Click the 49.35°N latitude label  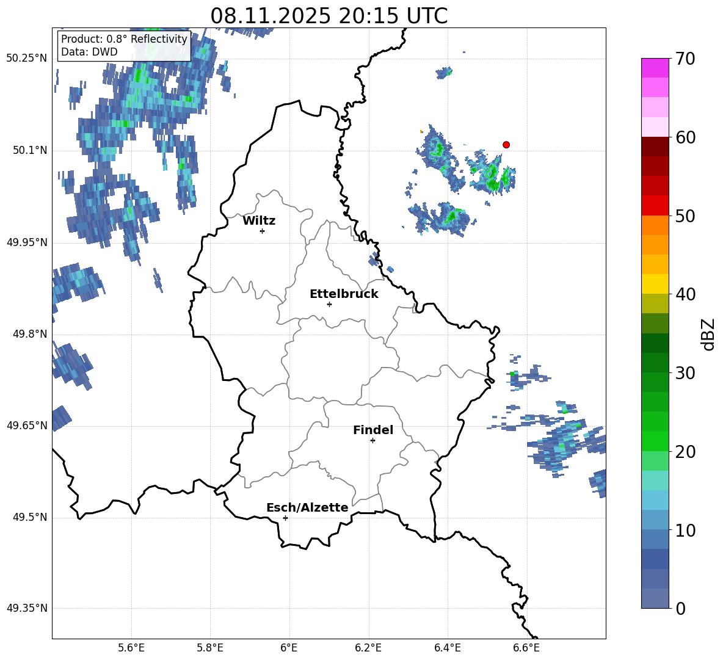tap(27, 608)
